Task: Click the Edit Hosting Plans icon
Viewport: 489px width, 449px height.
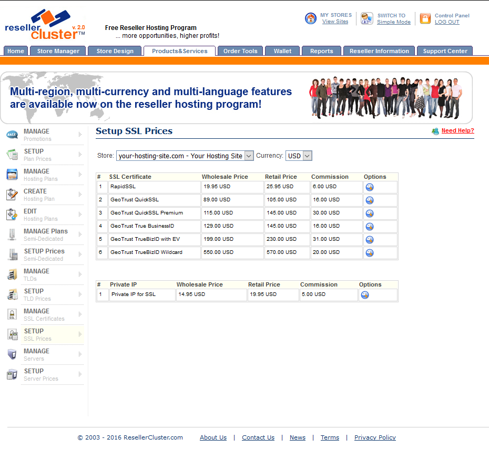Action: point(12,215)
